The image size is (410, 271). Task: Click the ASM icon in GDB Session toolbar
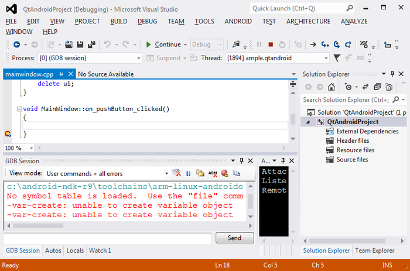(213, 173)
